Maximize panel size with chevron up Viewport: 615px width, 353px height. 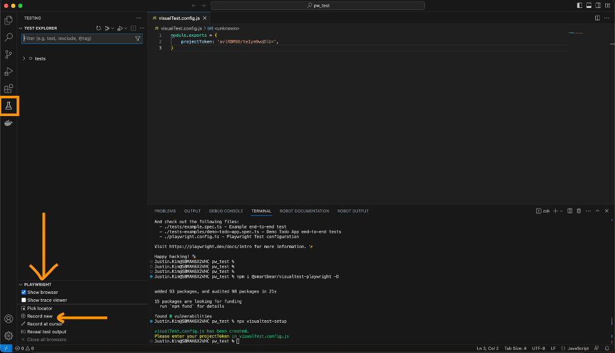tap(597, 211)
